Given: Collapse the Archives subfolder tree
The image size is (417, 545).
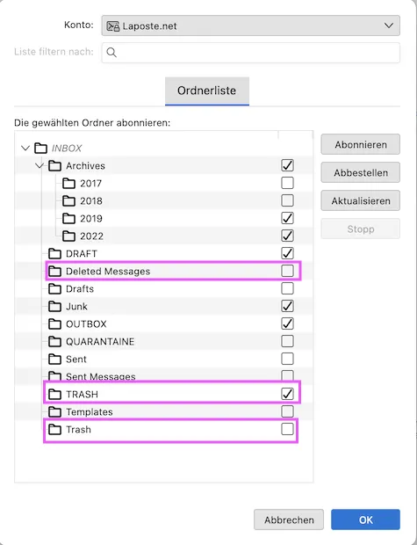Looking at the screenshot, I should point(40,165).
